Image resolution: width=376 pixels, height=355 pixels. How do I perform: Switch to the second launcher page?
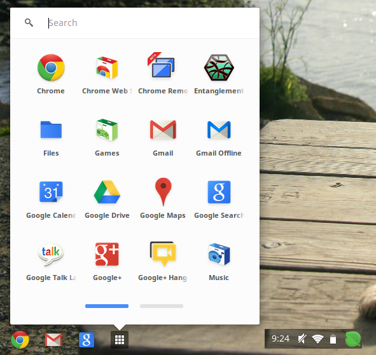point(162,306)
